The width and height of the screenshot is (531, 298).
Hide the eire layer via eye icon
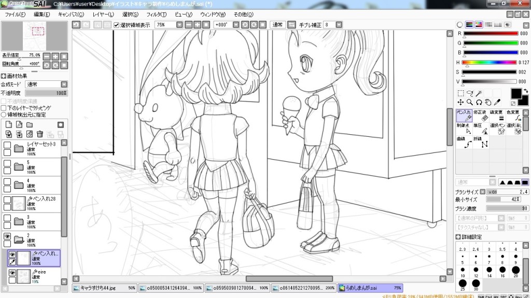(11, 273)
